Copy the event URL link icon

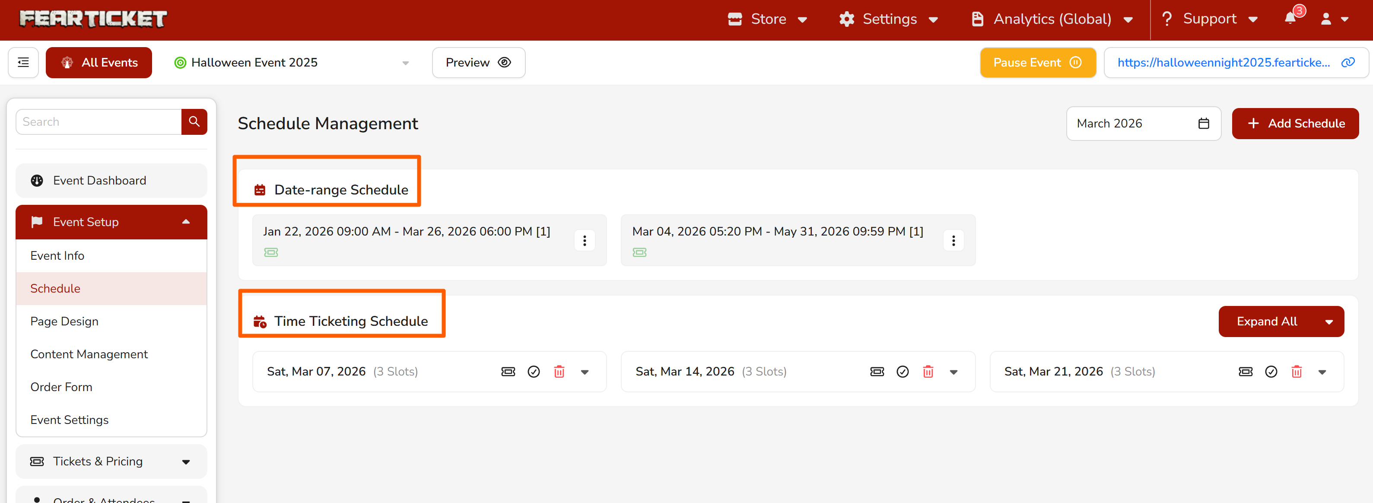[1348, 63]
